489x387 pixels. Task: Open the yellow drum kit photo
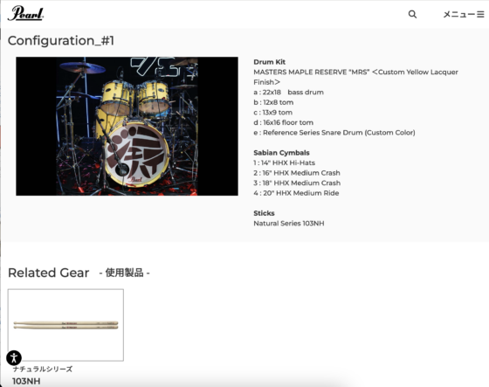[x=127, y=126]
